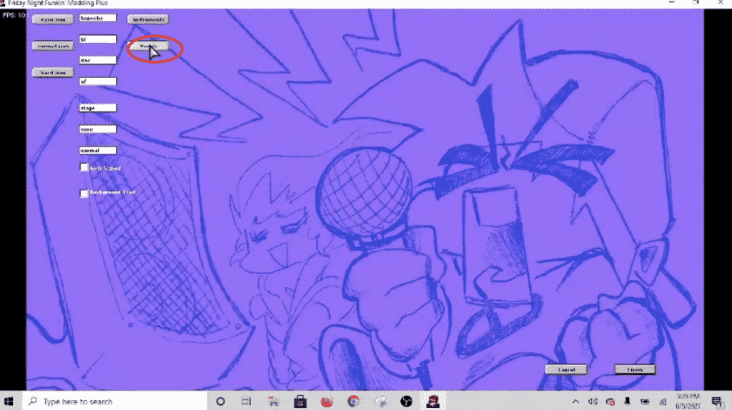732x410 pixels.
Task: Cancel the song setup
Action: (566, 369)
